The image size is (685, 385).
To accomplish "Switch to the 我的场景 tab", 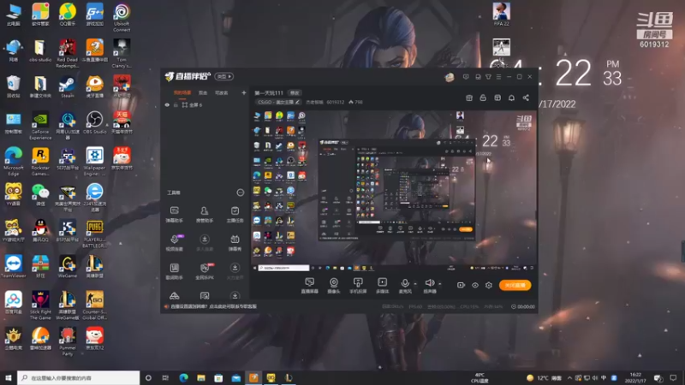I will [182, 92].
